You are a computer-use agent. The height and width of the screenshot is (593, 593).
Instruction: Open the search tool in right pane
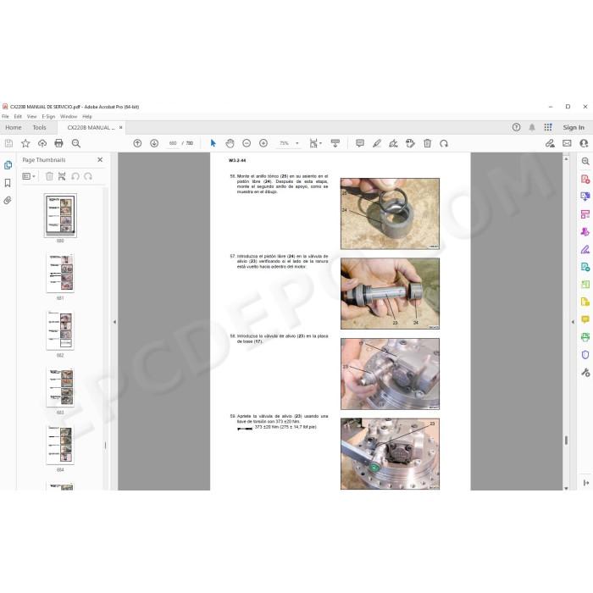(x=585, y=162)
